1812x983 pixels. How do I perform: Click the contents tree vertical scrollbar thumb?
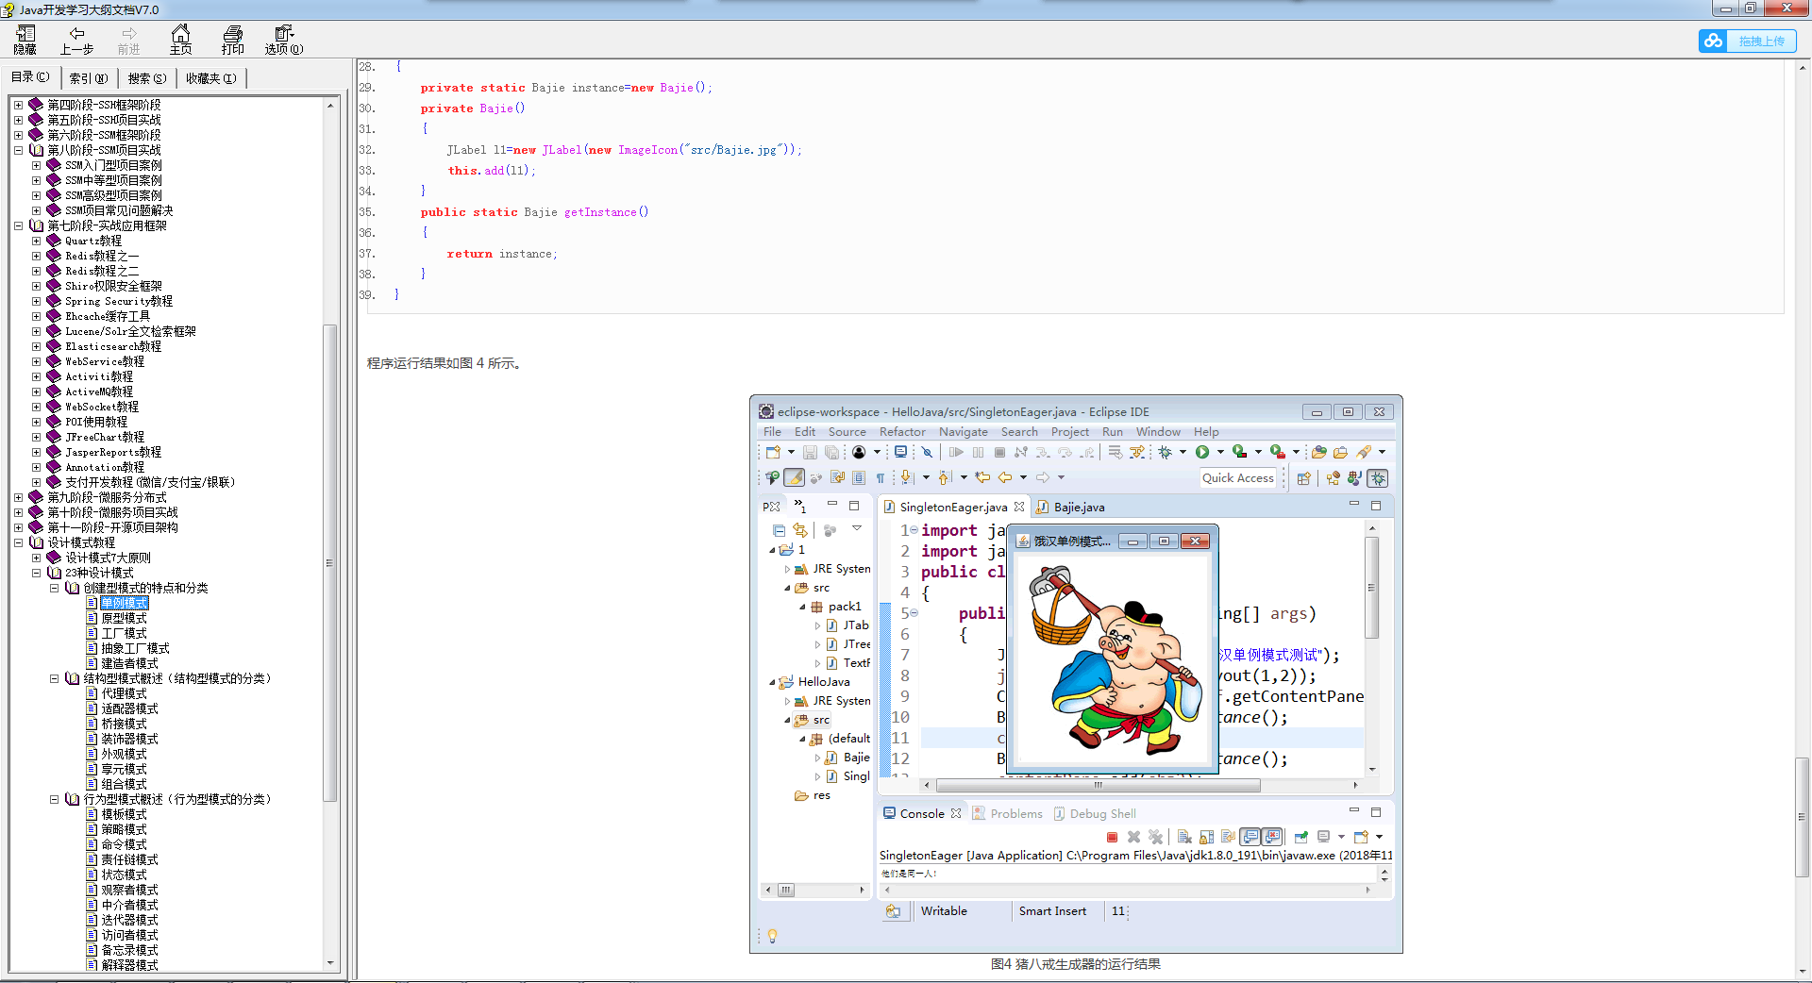pos(329,563)
